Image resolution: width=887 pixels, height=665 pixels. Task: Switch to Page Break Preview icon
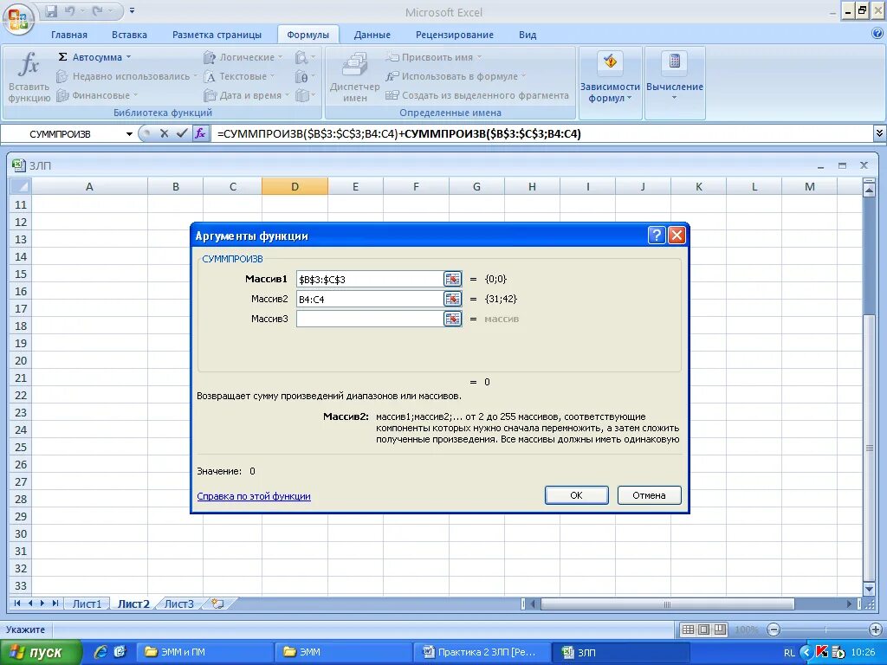[720, 629]
